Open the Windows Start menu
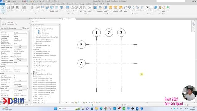 coord(55,109)
